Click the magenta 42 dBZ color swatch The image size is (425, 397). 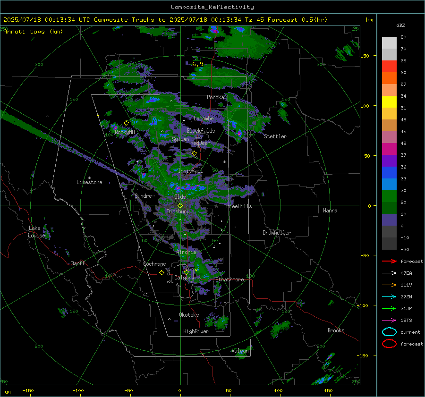point(389,149)
